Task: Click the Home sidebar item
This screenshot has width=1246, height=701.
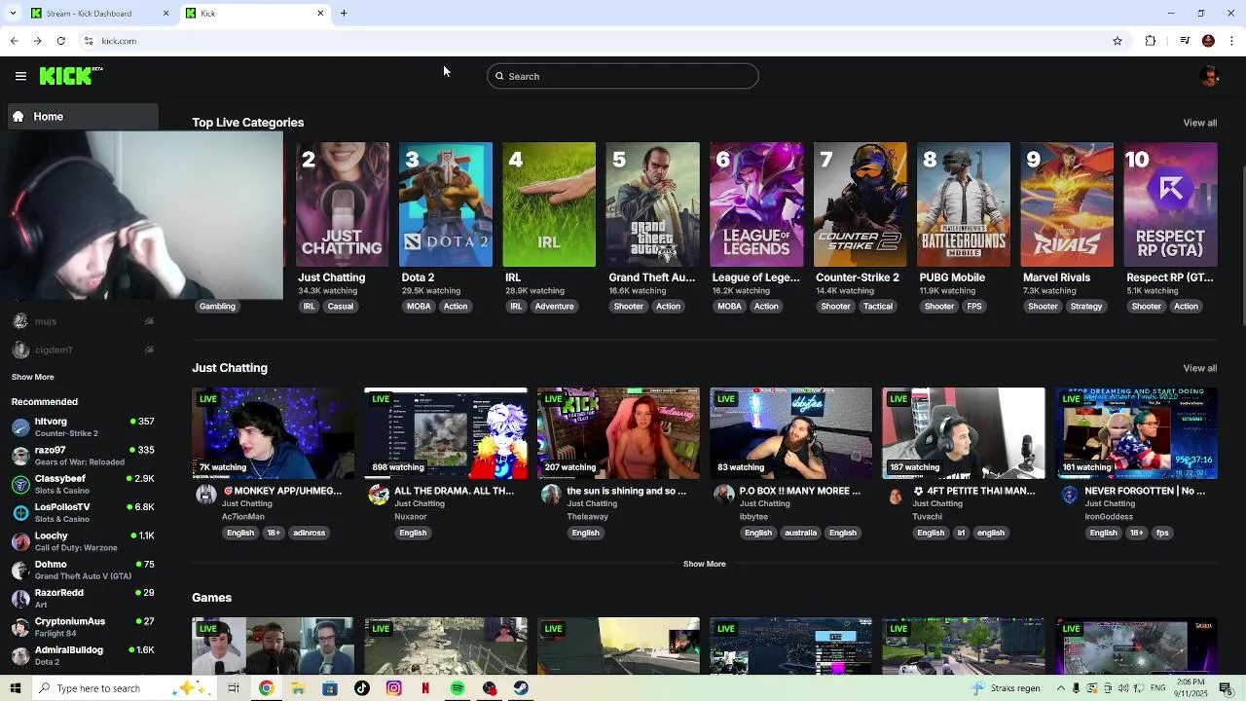Action: coord(81,116)
